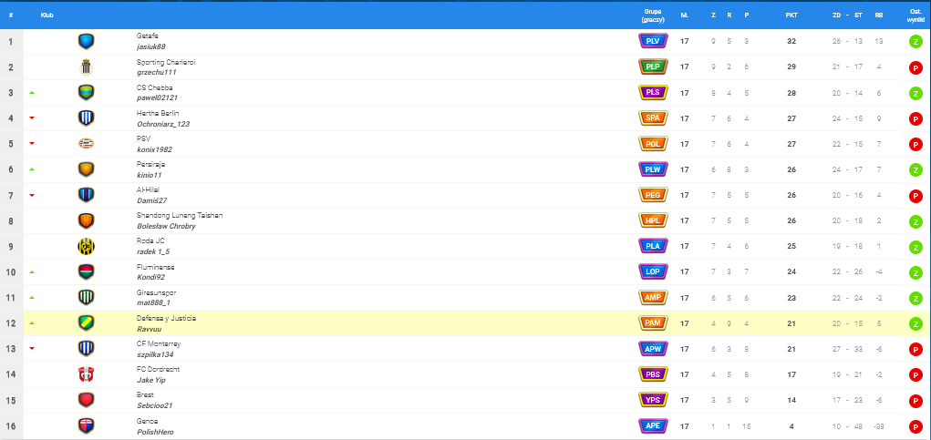
Task: Open the PAM group badge
Action: 653,323
